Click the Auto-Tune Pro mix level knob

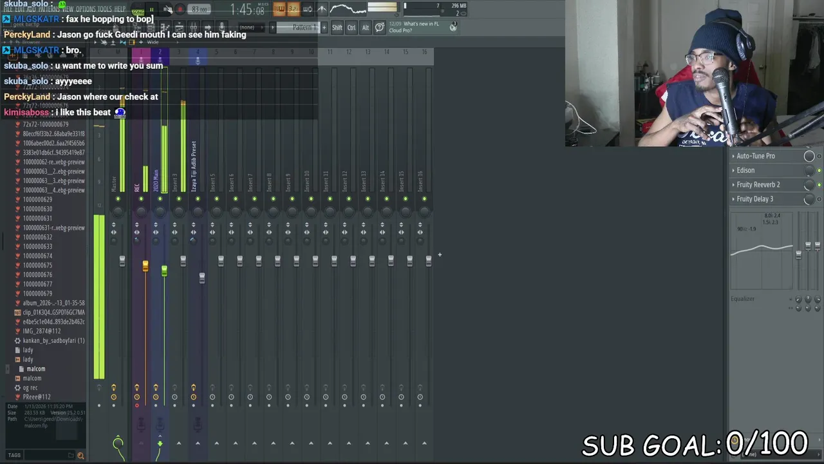pyautogui.click(x=809, y=156)
